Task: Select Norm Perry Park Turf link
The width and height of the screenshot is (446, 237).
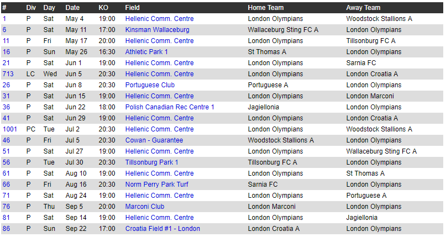Action: coord(156,185)
